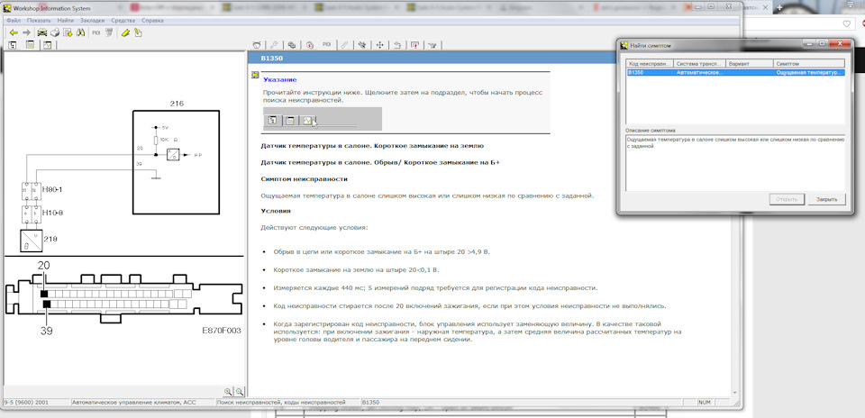The height and width of the screenshot is (418, 865).
Task: Click pin 20 on the connector drawing
Action: click(44, 294)
